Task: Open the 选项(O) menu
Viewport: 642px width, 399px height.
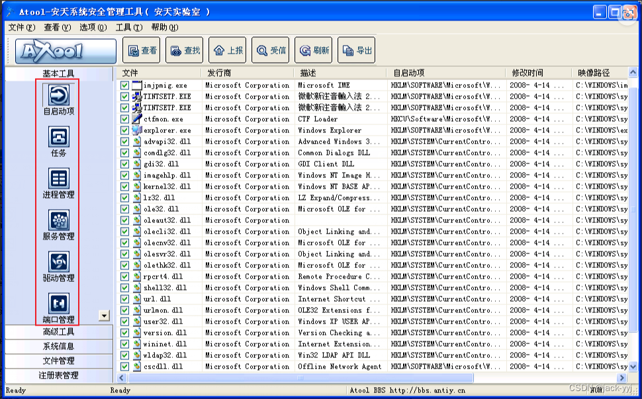Action: click(x=93, y=27)
